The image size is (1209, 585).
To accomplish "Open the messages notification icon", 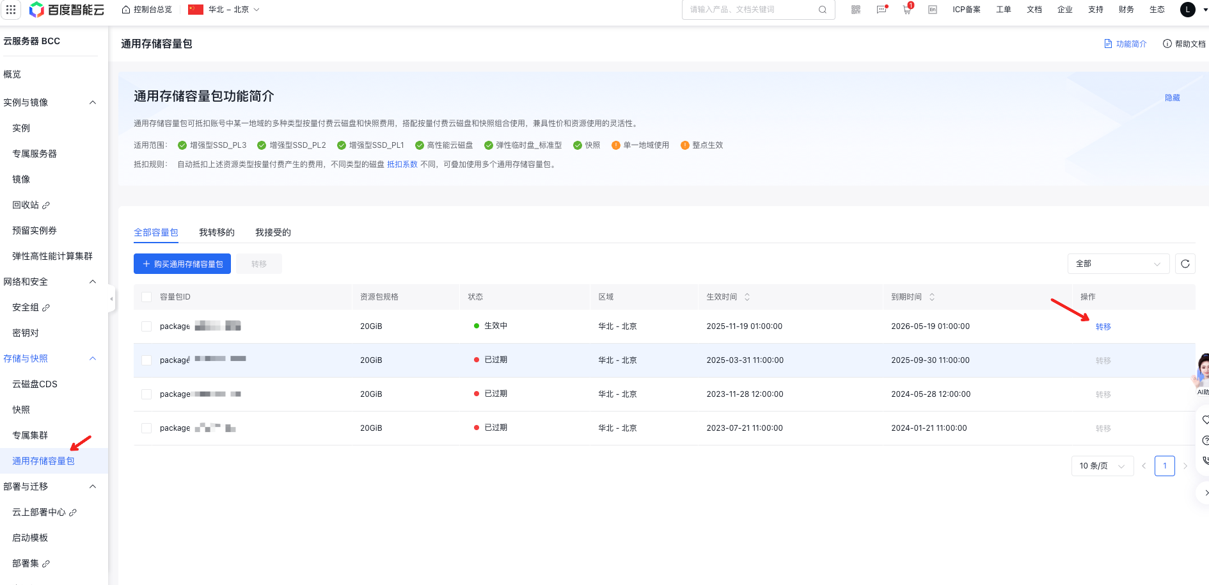I will pos(881,10).
